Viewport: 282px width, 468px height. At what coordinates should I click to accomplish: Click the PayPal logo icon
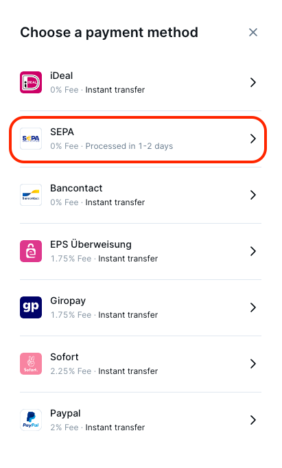click(31, 420)
